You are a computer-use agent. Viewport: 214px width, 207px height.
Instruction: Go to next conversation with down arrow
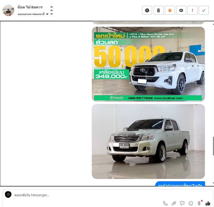pos(51,14)
